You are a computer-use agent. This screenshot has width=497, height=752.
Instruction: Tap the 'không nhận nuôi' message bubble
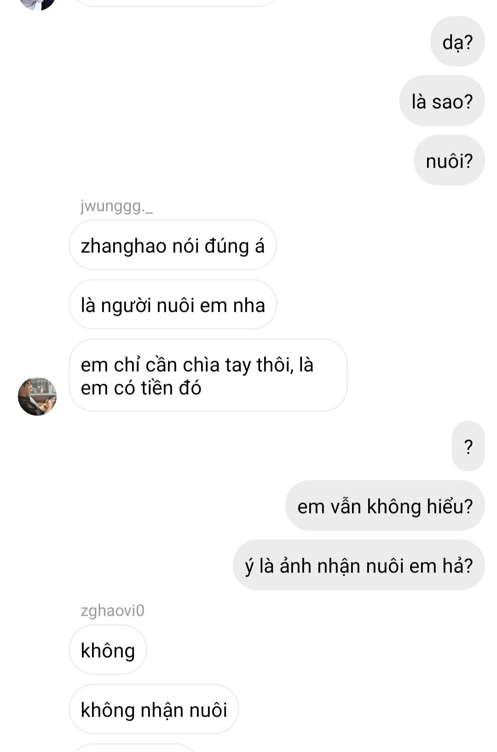tap(154, 709)
